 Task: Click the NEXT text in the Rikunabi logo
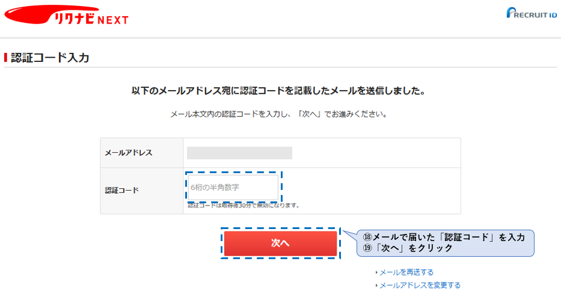pos(112,20)
